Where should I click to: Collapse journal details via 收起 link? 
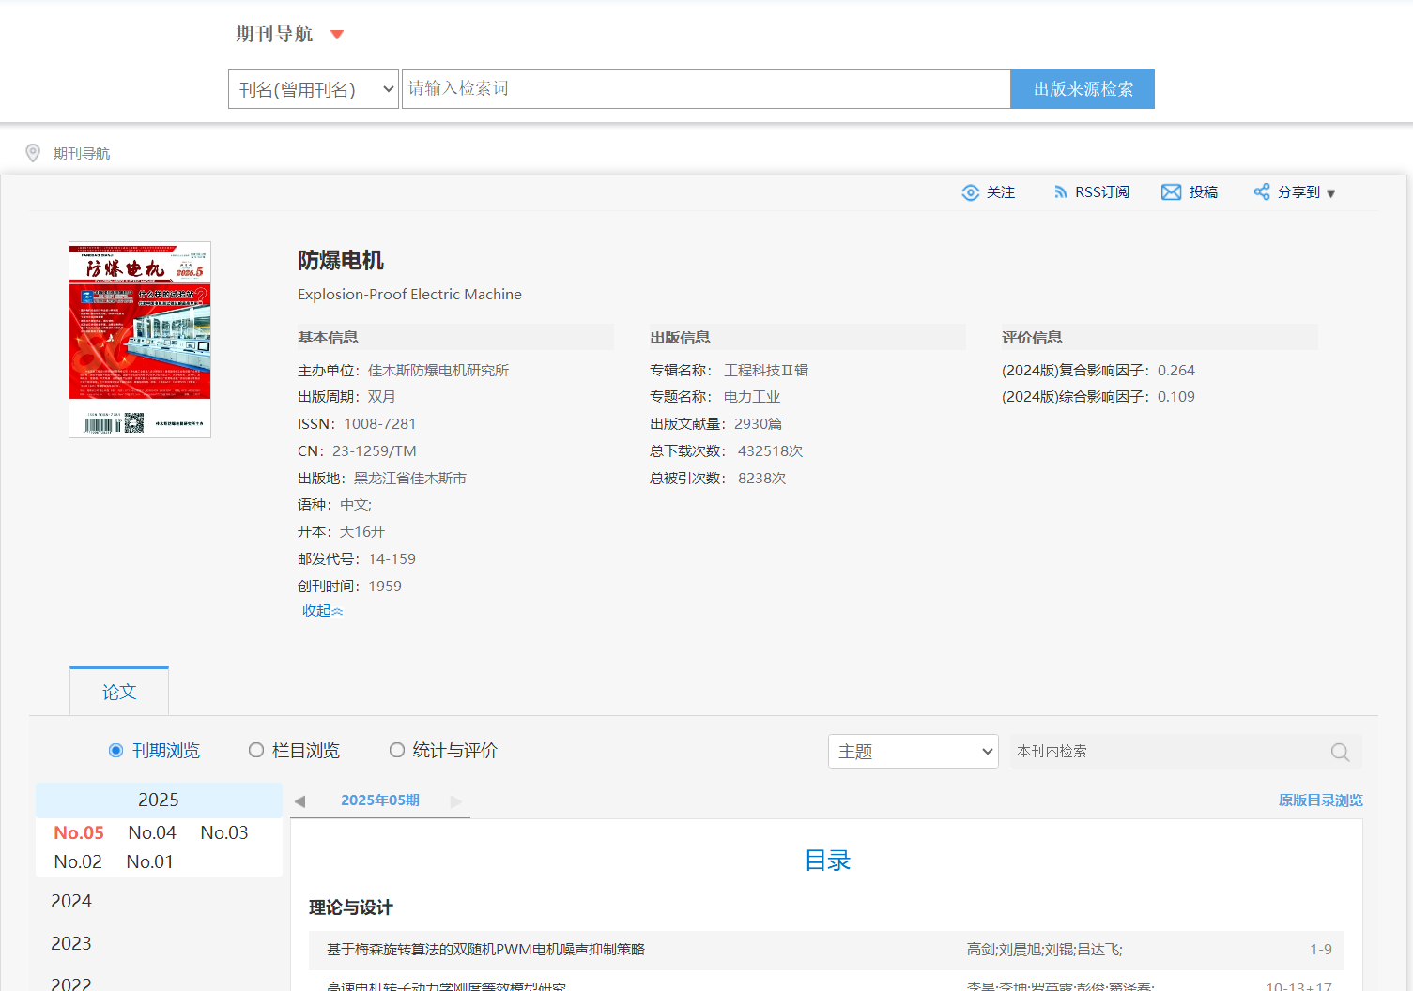click(x=322, y=611)
